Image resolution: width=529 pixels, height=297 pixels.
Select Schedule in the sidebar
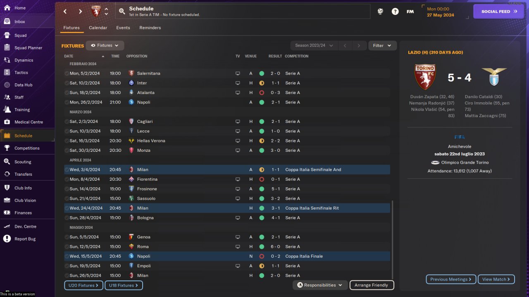tap(27, 136)
